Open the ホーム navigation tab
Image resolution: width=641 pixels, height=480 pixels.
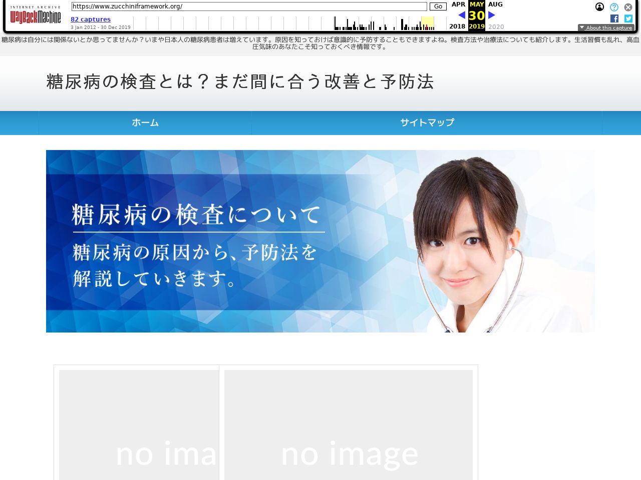click(x=145, y=122)
